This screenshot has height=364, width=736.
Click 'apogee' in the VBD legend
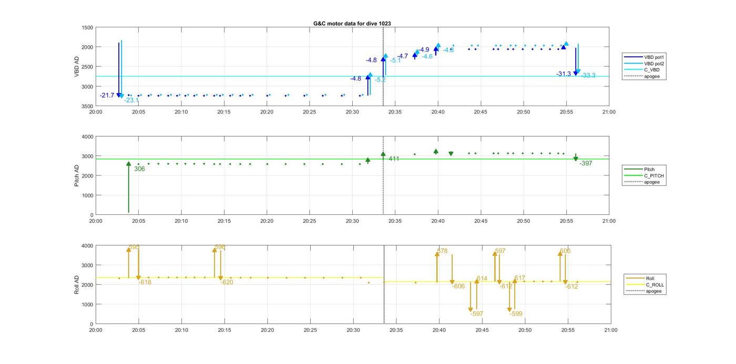pos(642,76)
